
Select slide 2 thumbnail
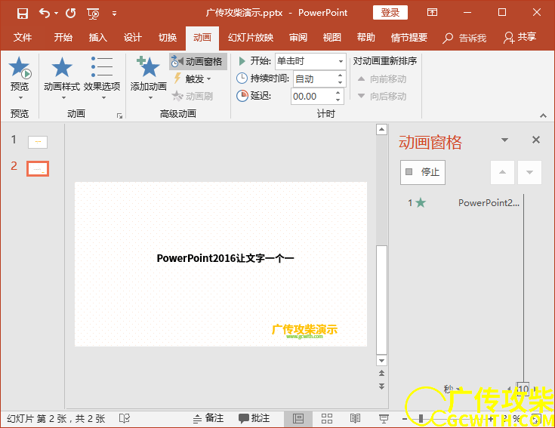click(38, 169)
